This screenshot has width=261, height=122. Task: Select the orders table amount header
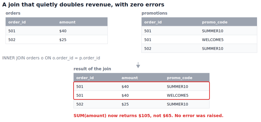[x=67, y=22]
